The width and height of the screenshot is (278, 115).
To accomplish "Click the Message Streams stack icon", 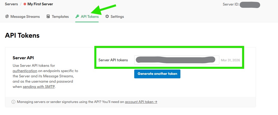I will point(7,17).
